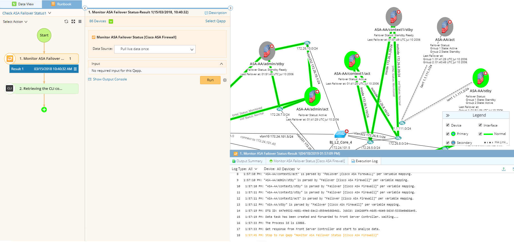Viewport: 514px width, 242px height.
Task: Select the ASA-AA/admin/act firewall icon
Action: (313, 97)
